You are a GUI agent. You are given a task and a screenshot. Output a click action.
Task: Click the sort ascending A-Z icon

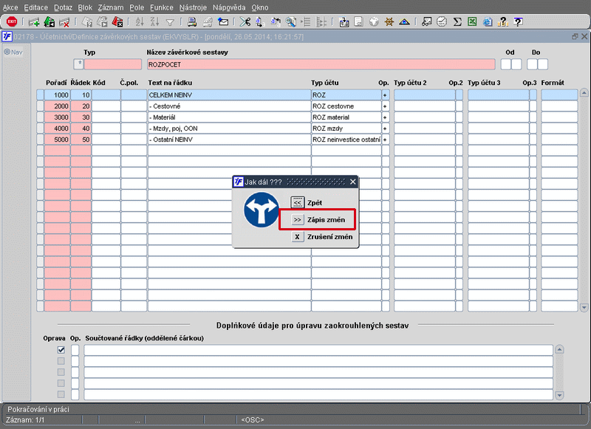pos(140,22)
